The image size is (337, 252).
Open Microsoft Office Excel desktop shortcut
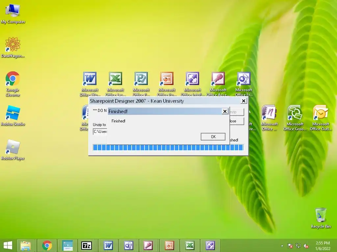tap(116, 84)
